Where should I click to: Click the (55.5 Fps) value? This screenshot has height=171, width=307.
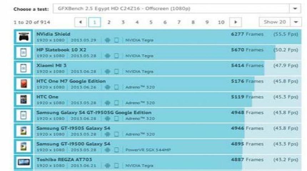(x=286, y=34)
